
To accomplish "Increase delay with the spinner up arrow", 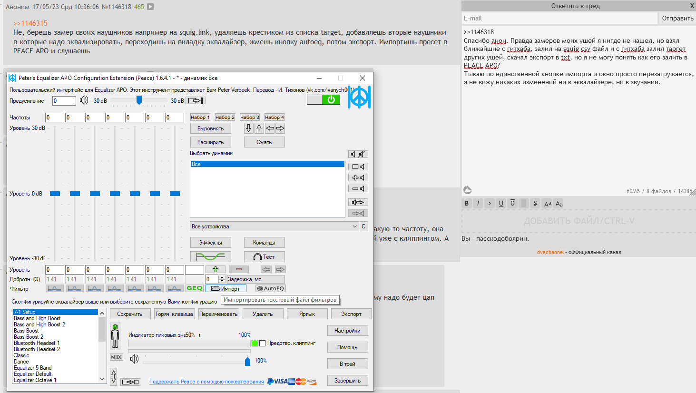I will 222,277.
